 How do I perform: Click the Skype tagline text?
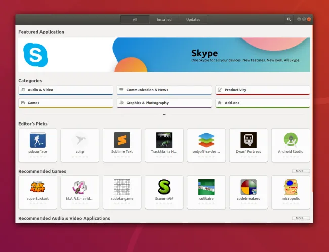pyautogui.click(x=245, y=60)
